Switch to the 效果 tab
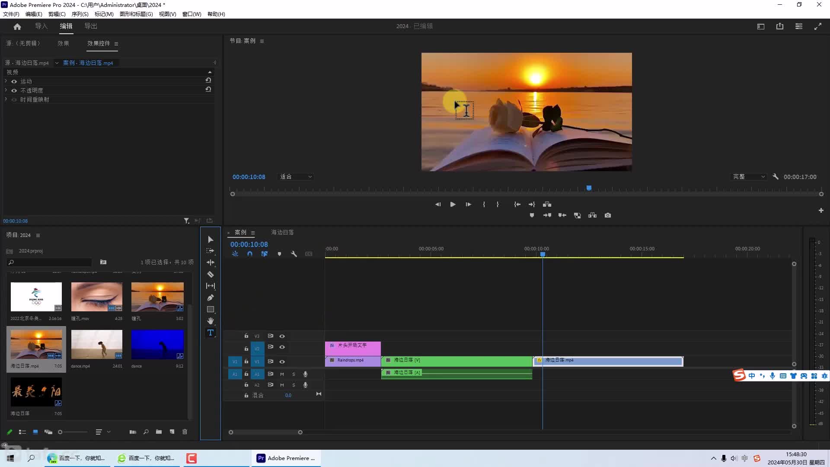The width and height of the screenshot is (830, 467). point(64,43)
